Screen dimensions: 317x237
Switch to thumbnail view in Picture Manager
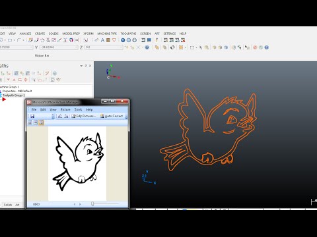[x=30, y=122]
